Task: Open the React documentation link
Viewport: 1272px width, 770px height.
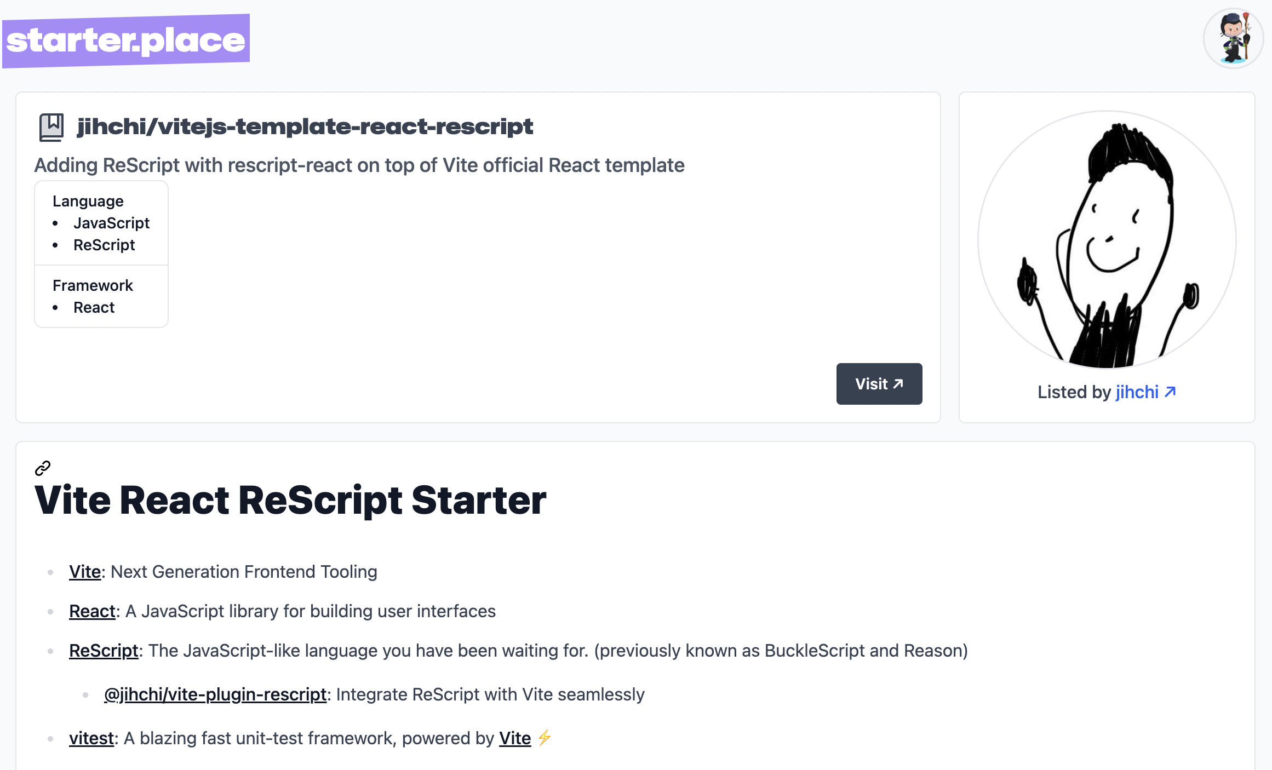Action: [x=93, y=611]
